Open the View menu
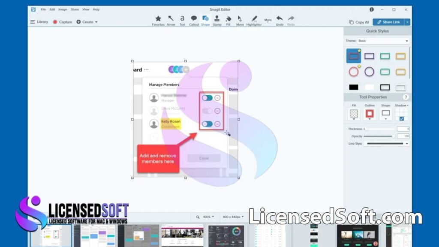 click(86, 9)
